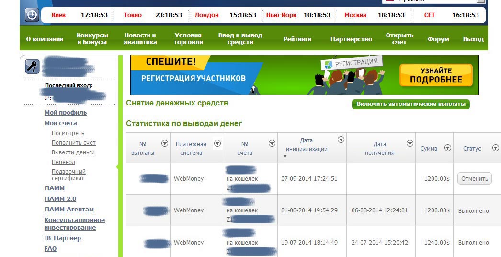Open the ПАММ 2.0 sidebar link

pyautogui.click(x=60, y=199)
